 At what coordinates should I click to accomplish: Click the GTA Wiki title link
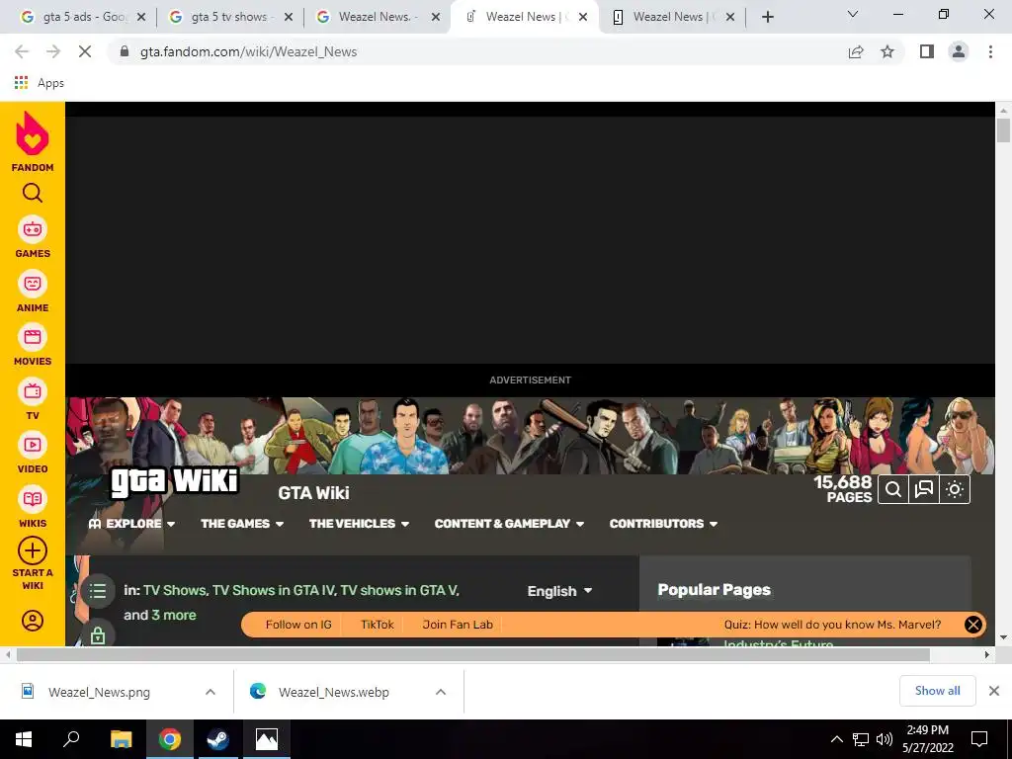(313, 493)
